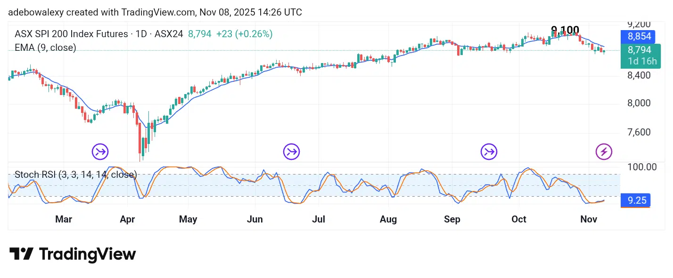673x278 pixels.
Task: Click the 9,100 high price annotation
Action: click(x=565, y=30)
